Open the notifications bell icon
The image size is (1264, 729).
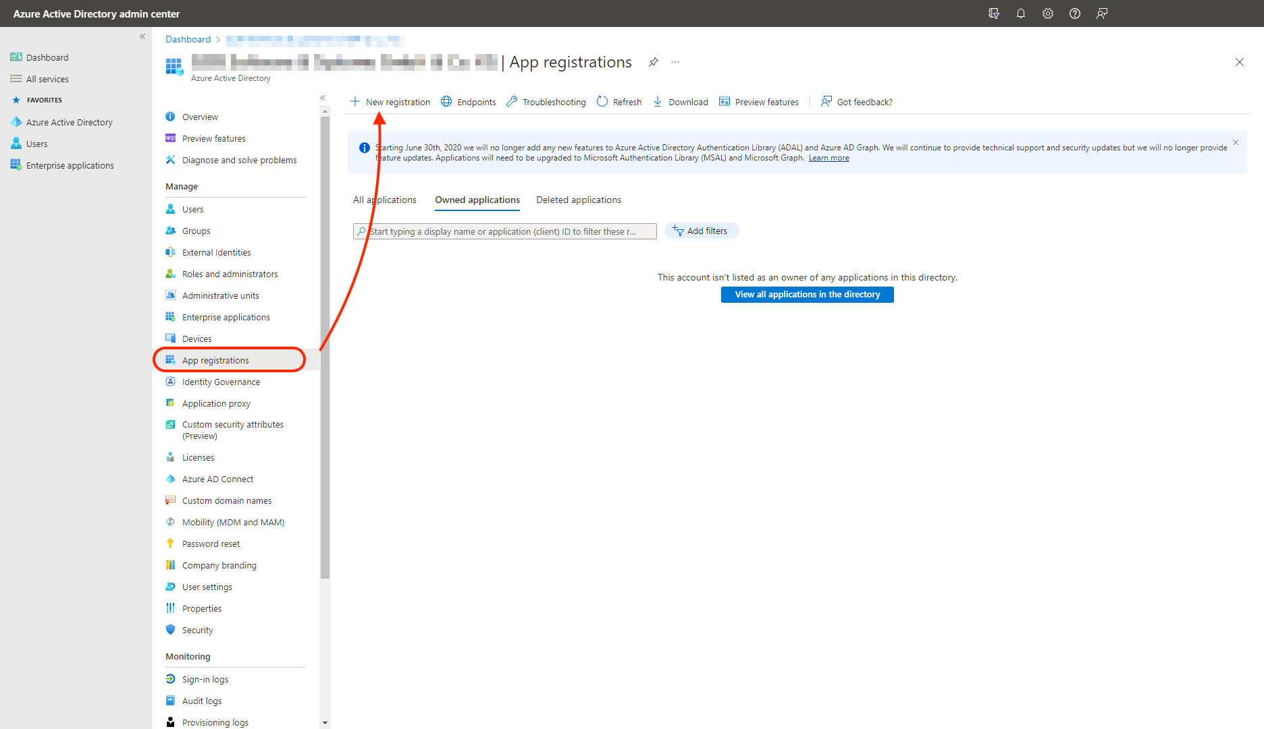coord(1020,13)
